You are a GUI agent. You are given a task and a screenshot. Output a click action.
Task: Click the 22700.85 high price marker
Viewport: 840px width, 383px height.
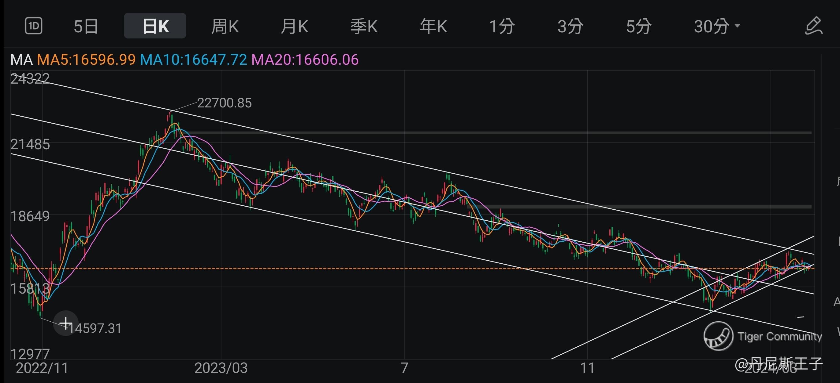224,103
